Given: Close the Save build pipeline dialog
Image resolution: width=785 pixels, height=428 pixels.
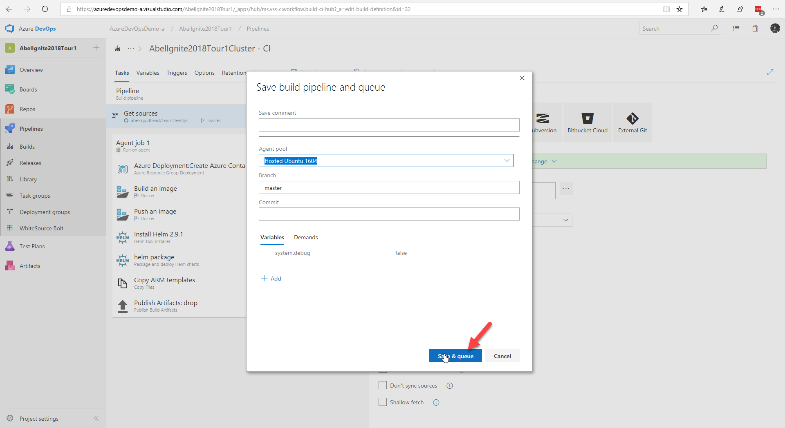Looking at the screenshot, I should click(522, 78).
